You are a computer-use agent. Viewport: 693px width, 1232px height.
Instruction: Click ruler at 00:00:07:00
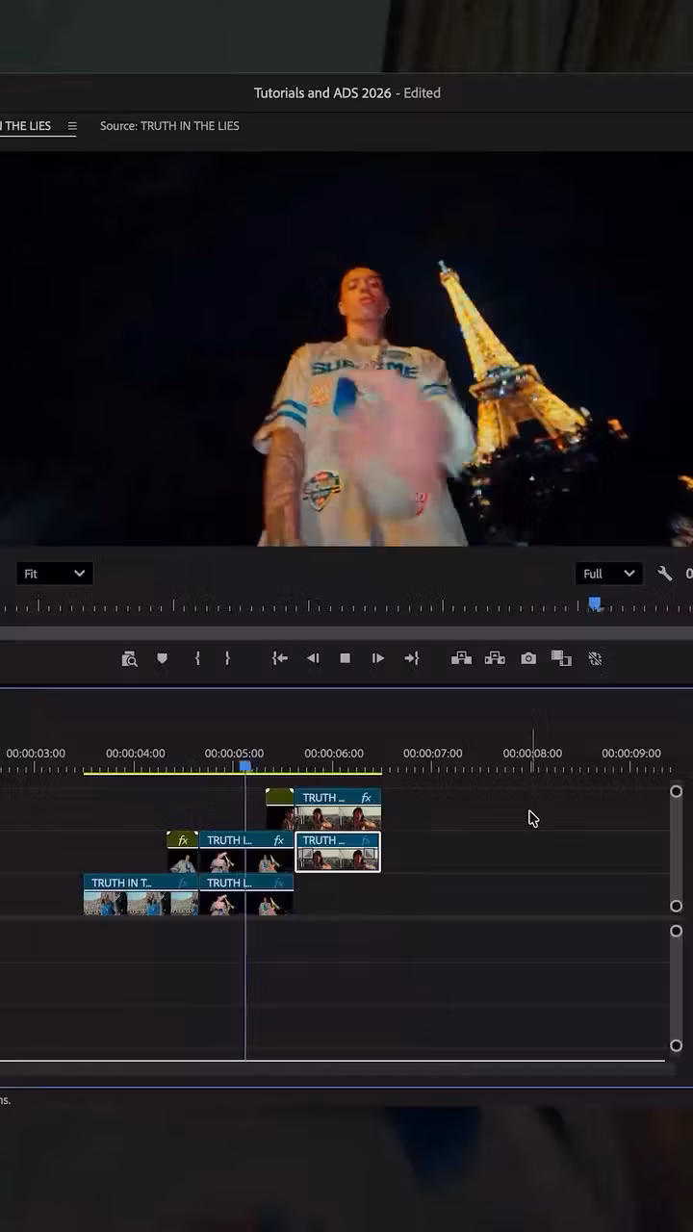432,754
